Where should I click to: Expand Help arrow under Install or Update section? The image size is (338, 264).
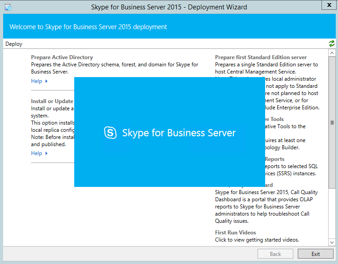click(x=46, y=153)
